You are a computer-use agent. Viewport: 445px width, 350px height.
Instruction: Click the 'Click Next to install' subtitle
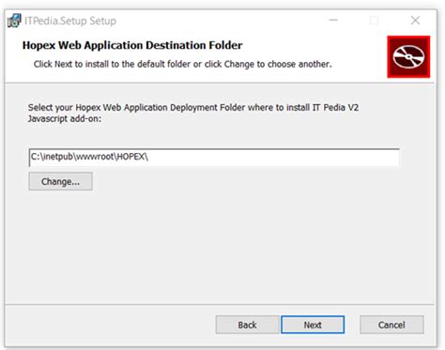pyautogui.click(x=182, y=64)
